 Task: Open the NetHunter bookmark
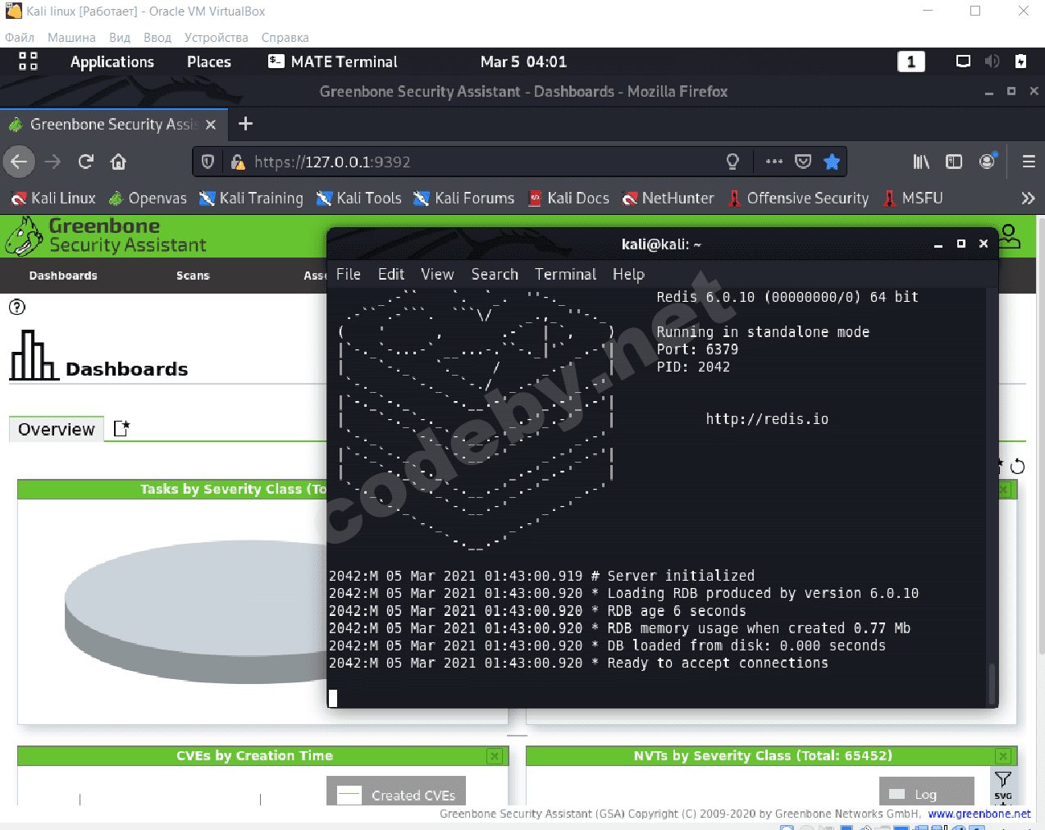pyautogui.click(x=668, y=198)
